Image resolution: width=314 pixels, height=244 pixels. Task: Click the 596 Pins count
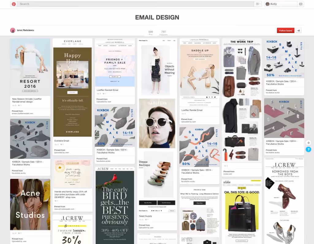coord(151,33)
